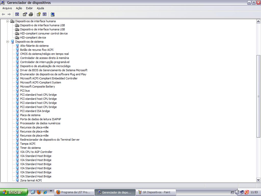Image resolution: width=261 pixels, height=196 pixels.
Task: Select Processador de dados numéricos
Action: pyautogui.click(x=40, y=123)
